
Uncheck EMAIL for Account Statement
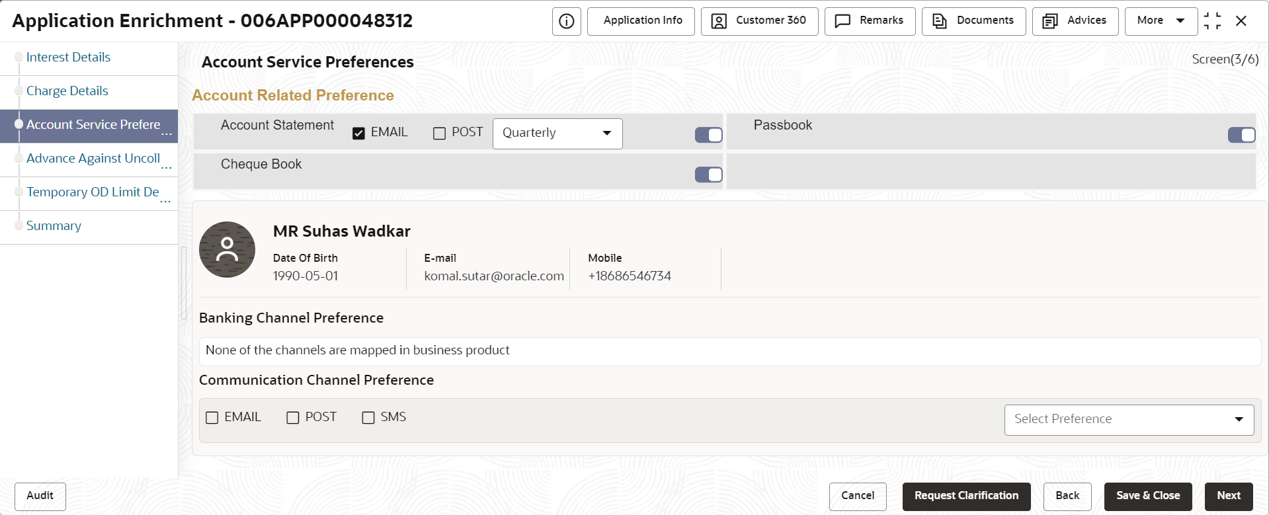[x=359, y=134]
